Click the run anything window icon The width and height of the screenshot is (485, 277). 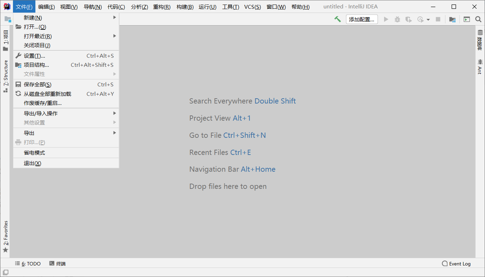[x=467, y=19]
